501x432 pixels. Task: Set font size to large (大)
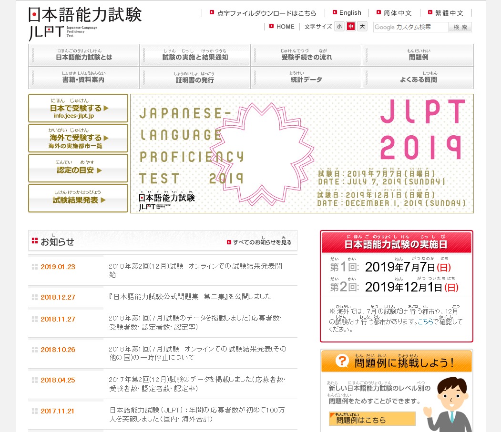pos(362,27)
